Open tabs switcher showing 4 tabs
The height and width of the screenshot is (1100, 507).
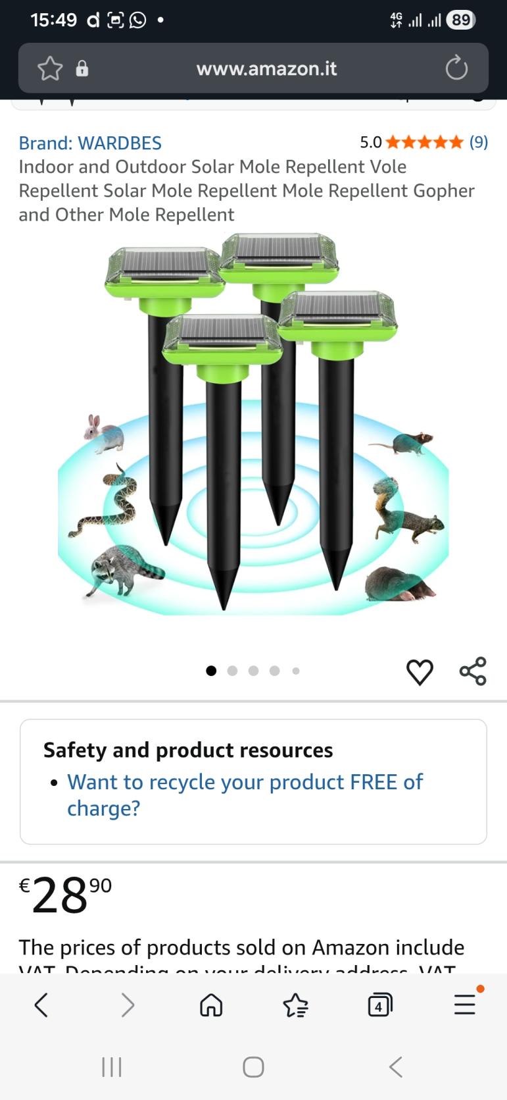(379, 1005)
